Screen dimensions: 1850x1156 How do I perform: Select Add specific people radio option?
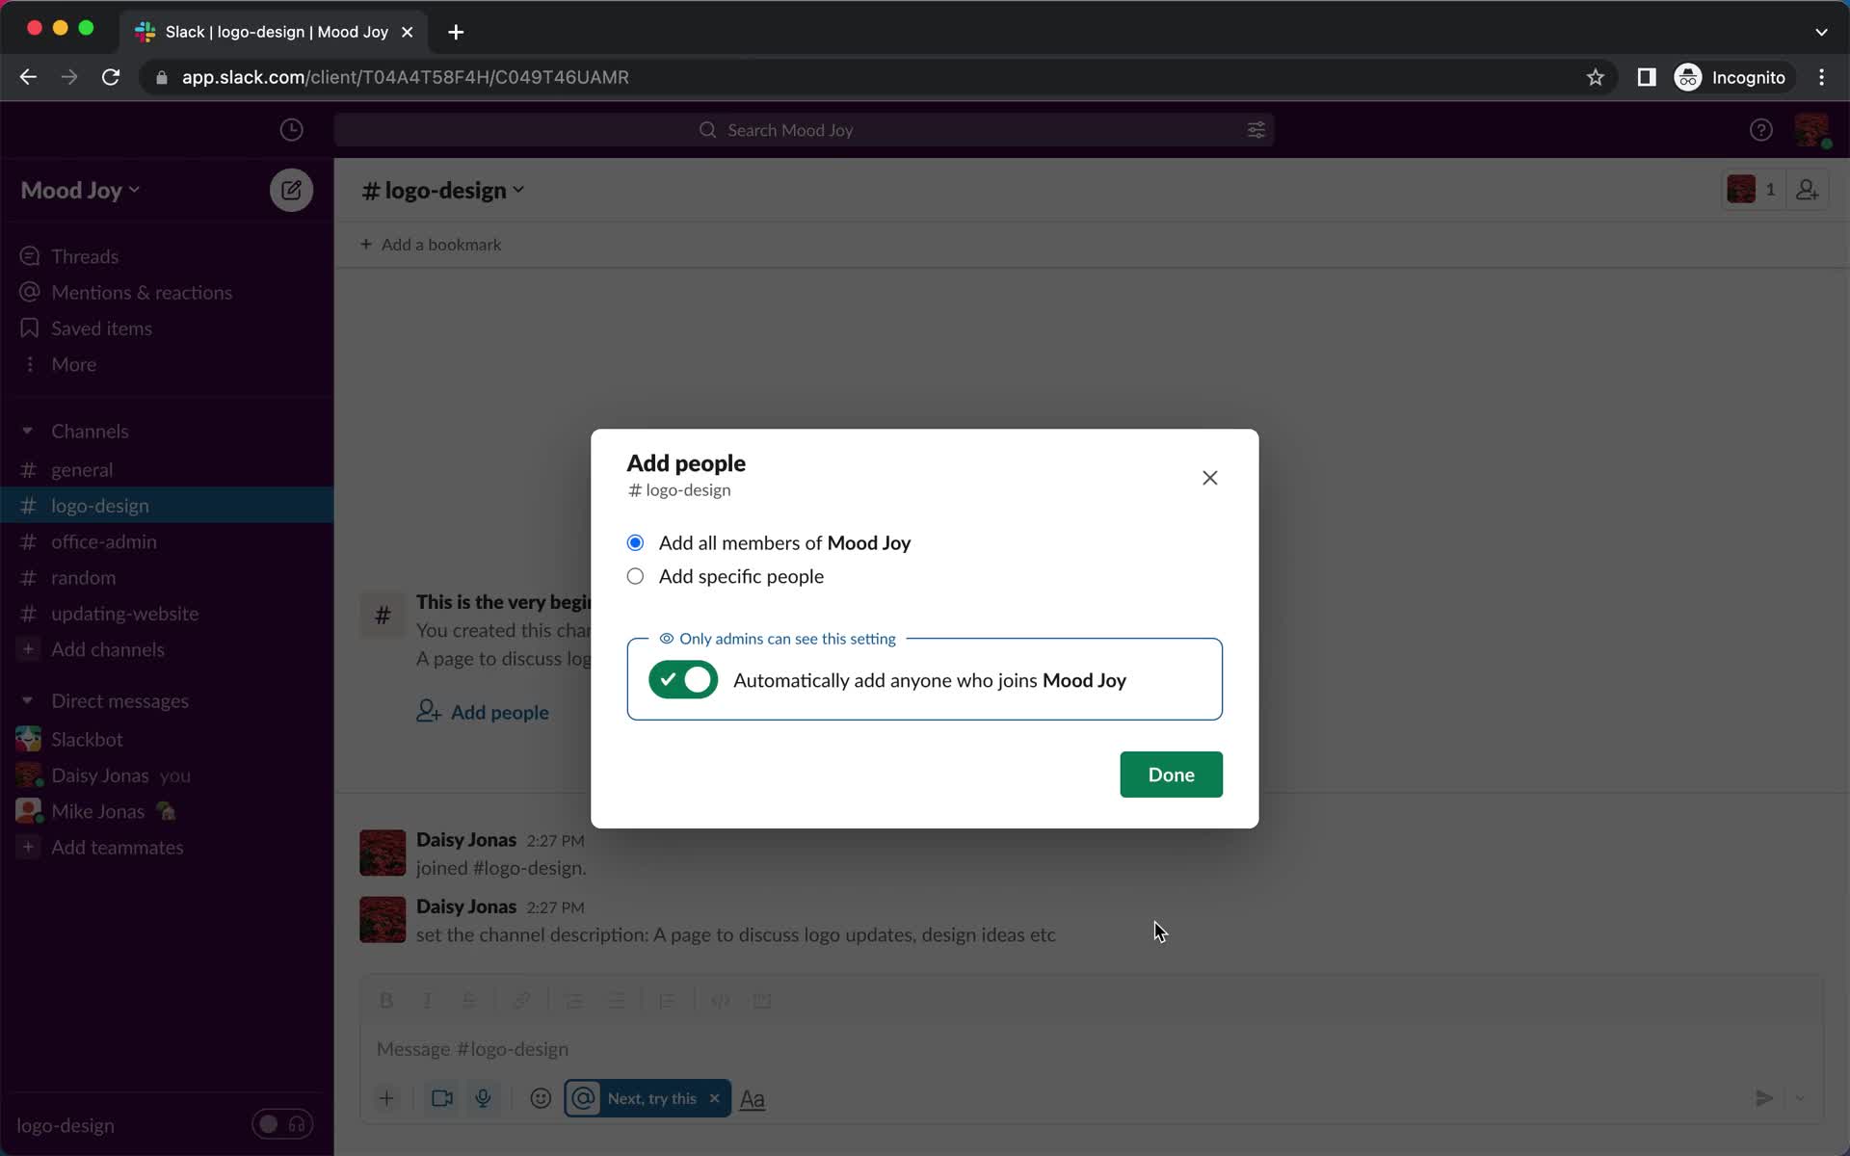[x=635, y=577]
